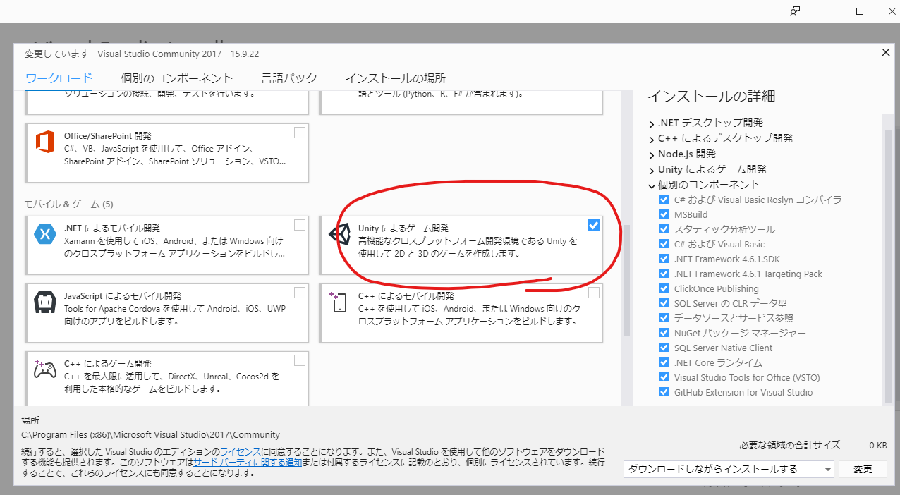Uncheck the NuGet パッケージ マネージャー checkbox

point(664,333)
